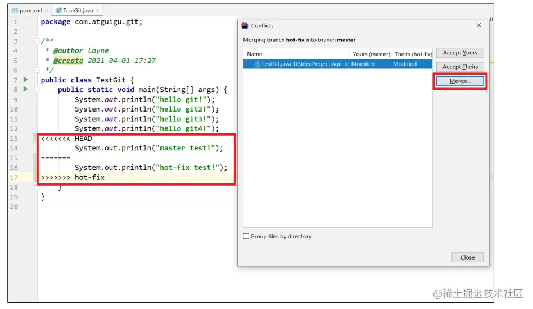Viewport: 533px width, 309px height.
Task: Click the Maven icon on the pom.xml tab
Action: click(15, 11)
